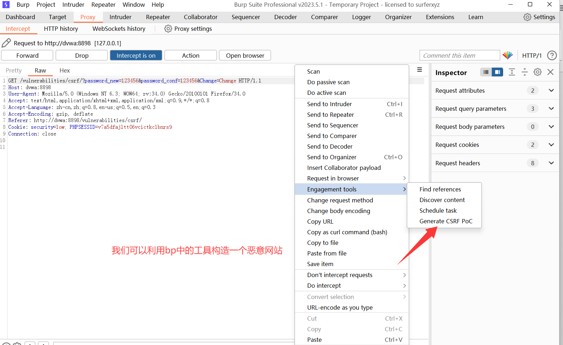Expand Request query parameters section
563x345 pixels.
551,109
